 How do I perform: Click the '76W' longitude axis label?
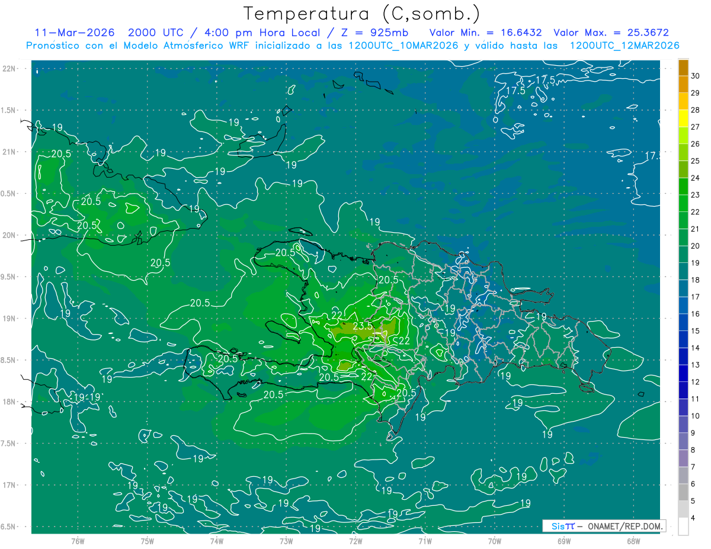[x=78, y=541]
